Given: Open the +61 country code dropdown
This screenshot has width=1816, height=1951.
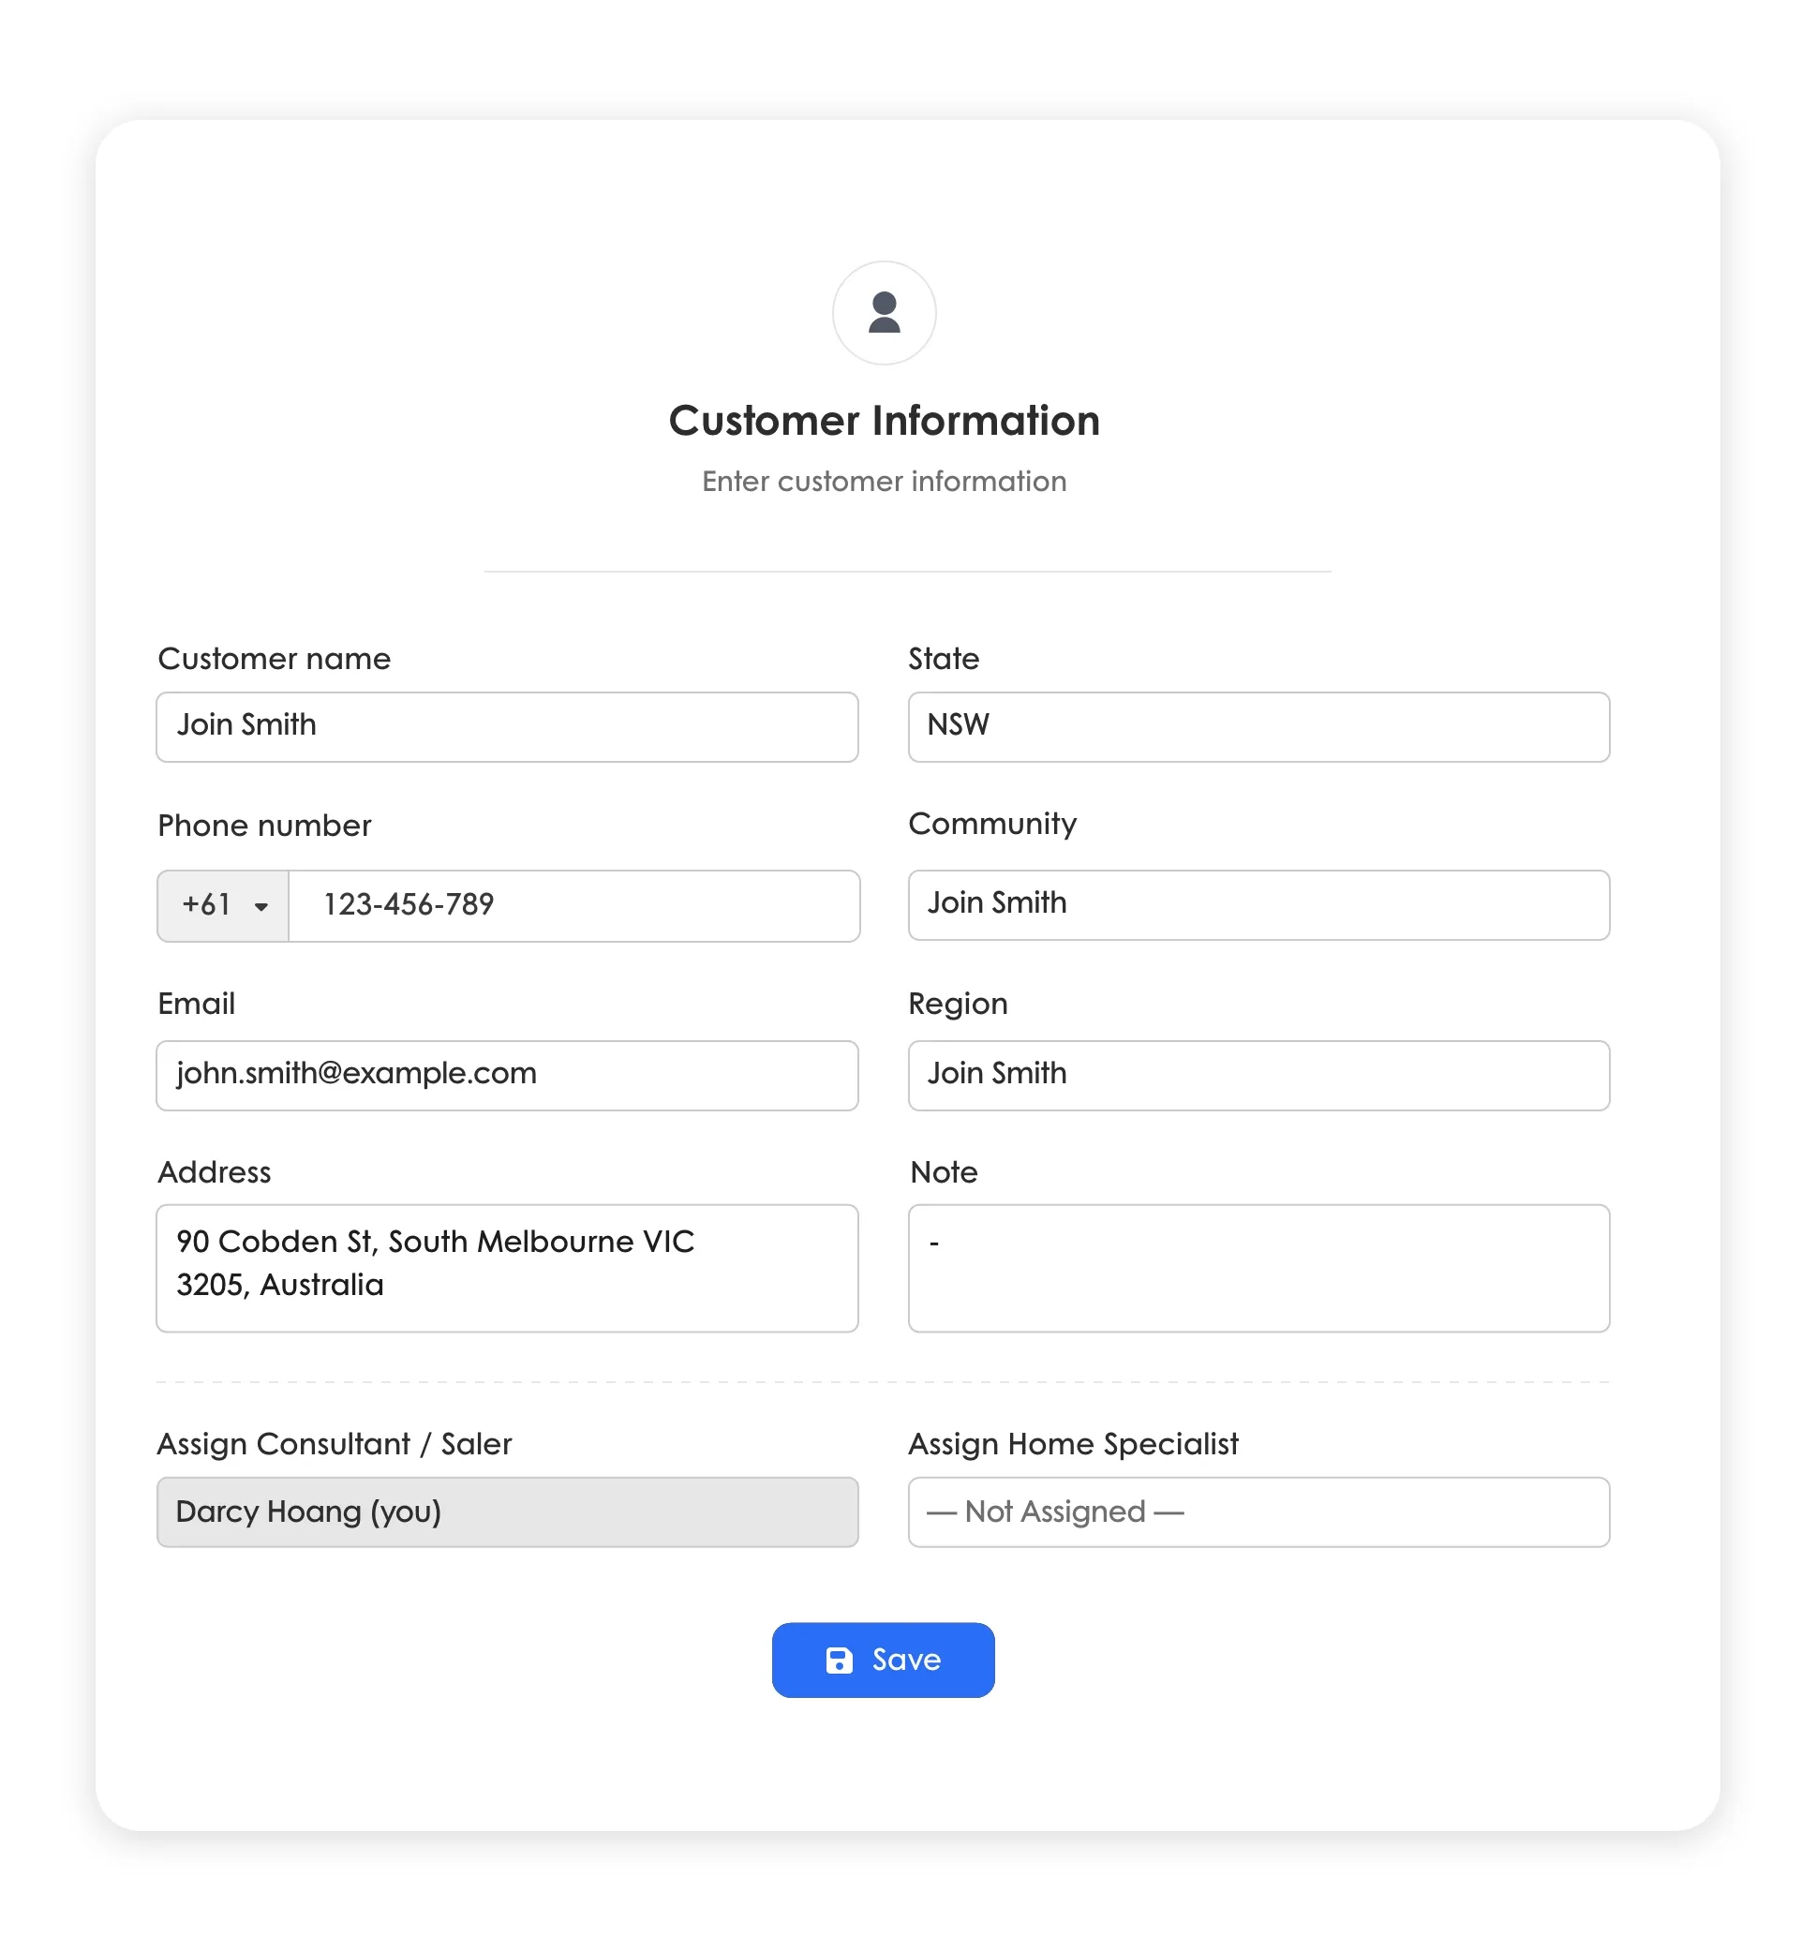Looking at the screenshot, I should coord(223,905).
